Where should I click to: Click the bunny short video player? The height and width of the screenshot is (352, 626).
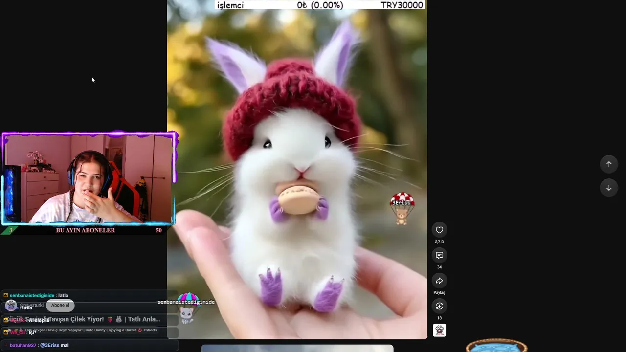pyautogui.click(x=297, y=170)
